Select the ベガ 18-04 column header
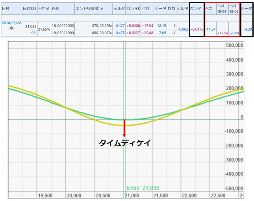The width and height of the screenshot is (254, 201). click(222, 9)
